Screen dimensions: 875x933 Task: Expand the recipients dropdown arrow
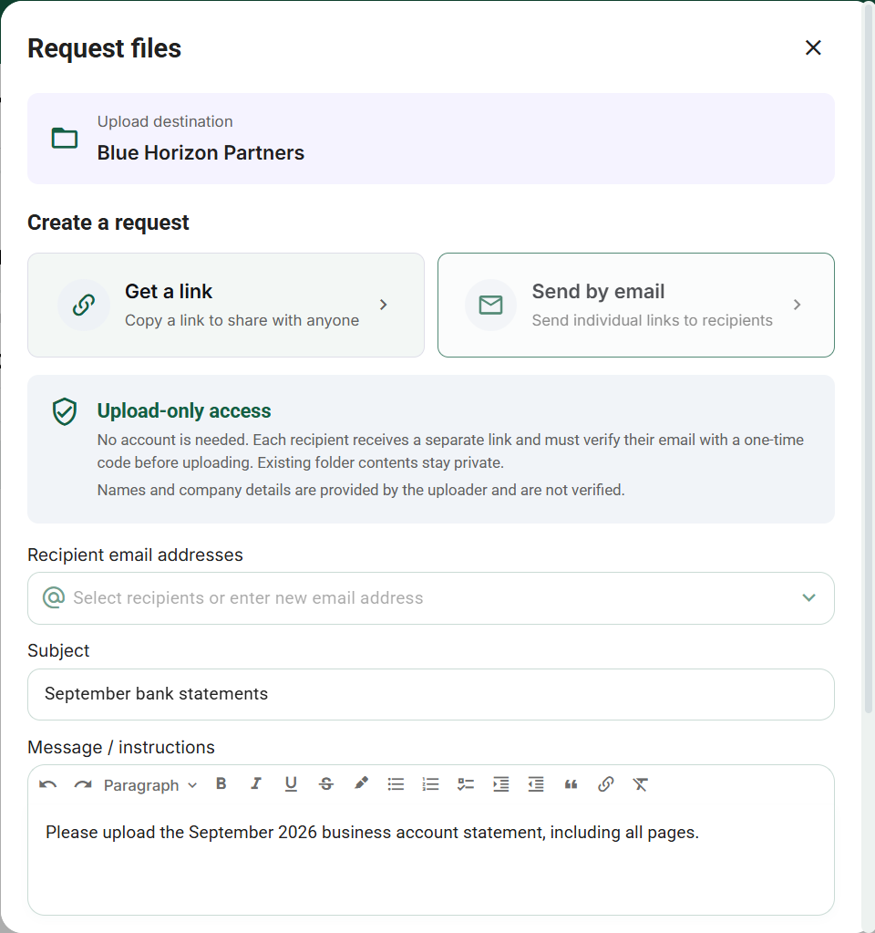click(808, 597)
